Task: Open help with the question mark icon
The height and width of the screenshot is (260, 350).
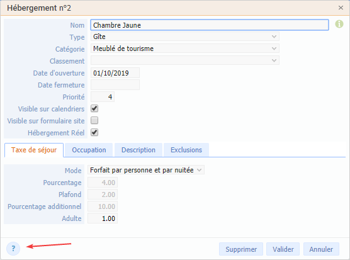Action: pyautogui.click(x=13, y=249)
